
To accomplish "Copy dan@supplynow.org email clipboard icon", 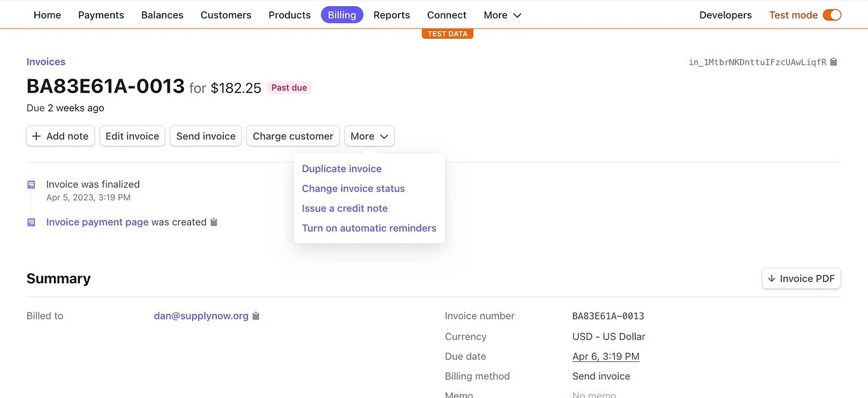I will (x=256, y=316).
